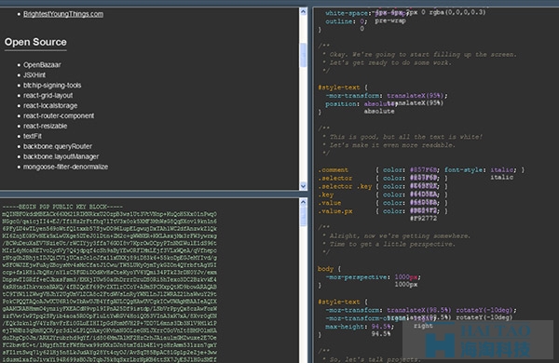The image size is (559, 363).
Task: Open the textFit entry
Action: (32, 136)
